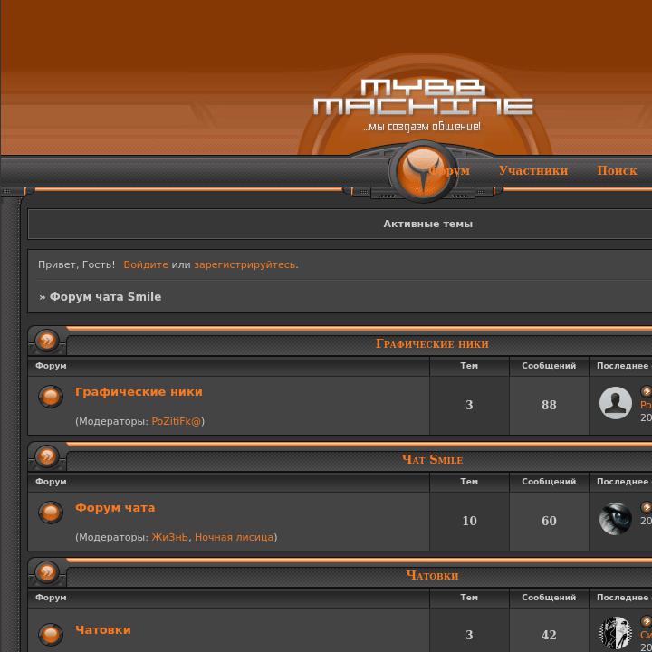652x652 pixels.
Task: Click the Привет, Гость! greeting text
Action: point(76,264)
